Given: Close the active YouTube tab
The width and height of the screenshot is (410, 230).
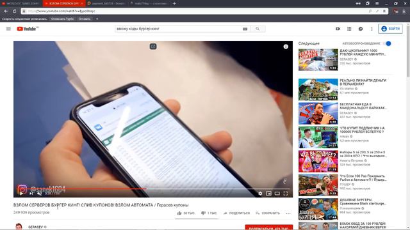Looking at the screenshot, I should point(82,3).
